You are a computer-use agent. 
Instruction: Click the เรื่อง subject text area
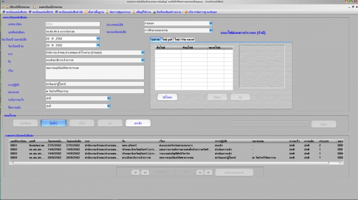[x=95, y=73]
